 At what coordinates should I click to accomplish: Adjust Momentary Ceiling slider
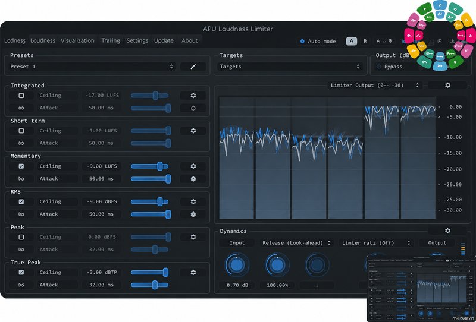150,166
